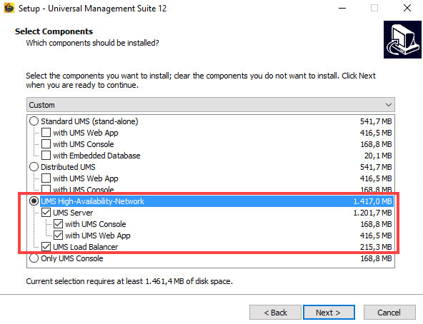Check with UMS Web App under Distributed UMS
This screenshot has width=423, height=324.
pos(46,178)
